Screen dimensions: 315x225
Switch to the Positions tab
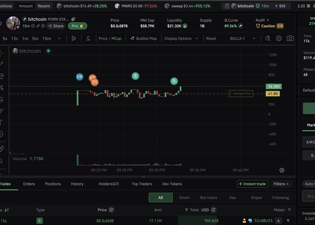[x=53, y=184]
